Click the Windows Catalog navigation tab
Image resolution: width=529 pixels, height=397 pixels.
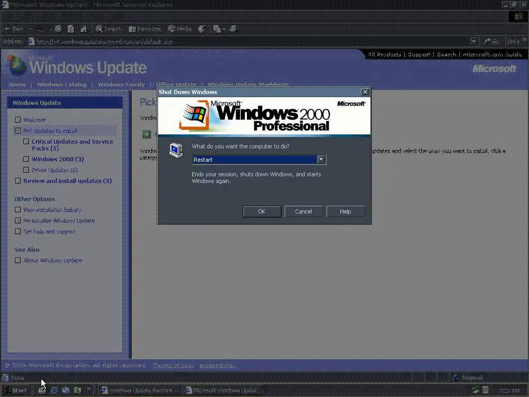(62, 84)
